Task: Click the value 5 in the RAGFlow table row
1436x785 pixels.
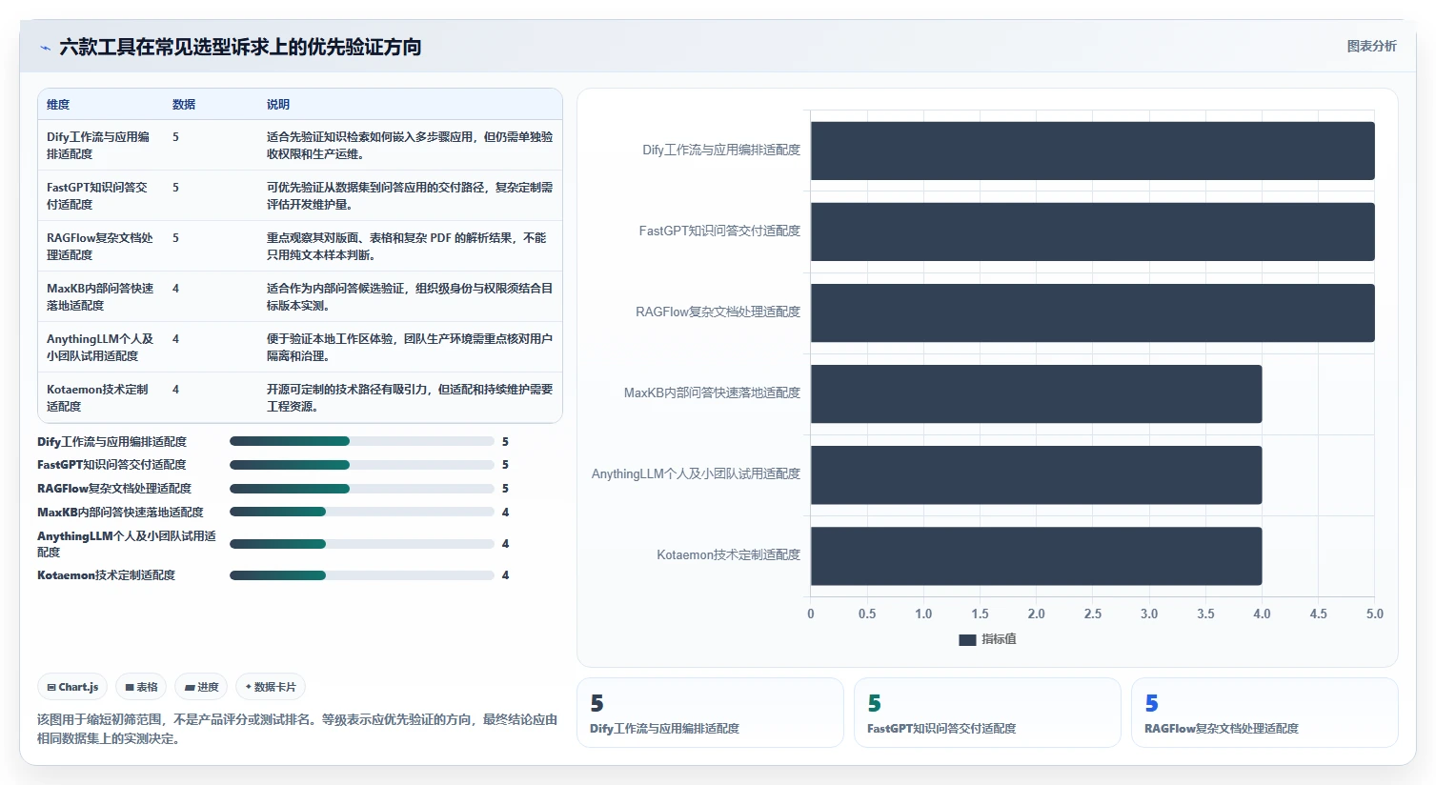Action: (x=175, y=238)
